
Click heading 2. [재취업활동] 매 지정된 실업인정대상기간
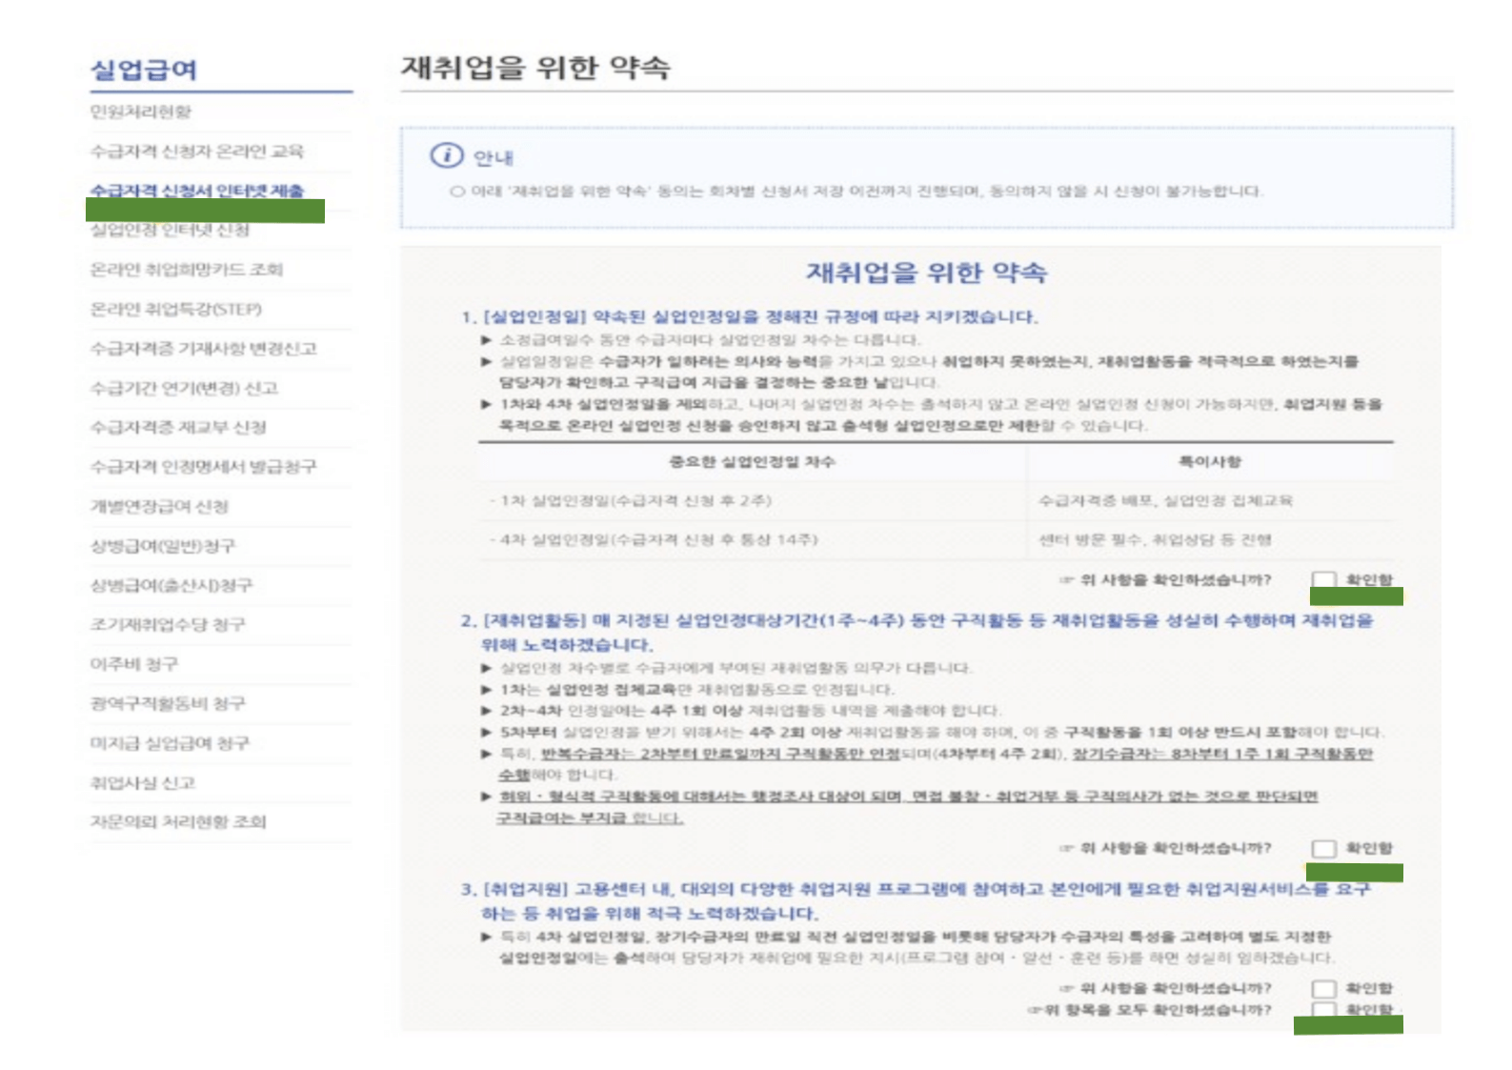917,632
